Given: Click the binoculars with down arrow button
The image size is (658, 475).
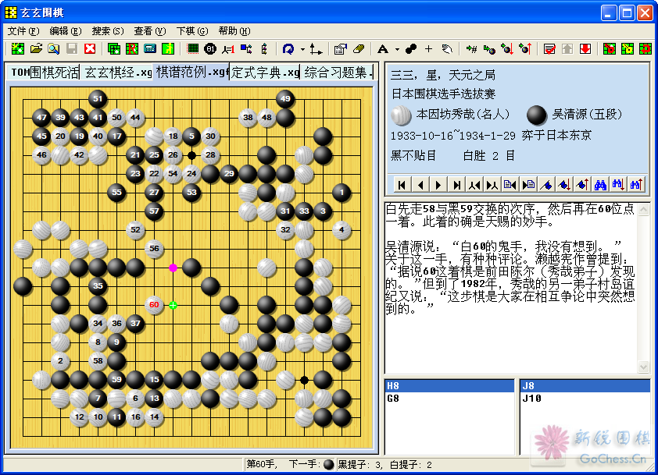Looking at the screenshot, I should (x=619, y=185).
